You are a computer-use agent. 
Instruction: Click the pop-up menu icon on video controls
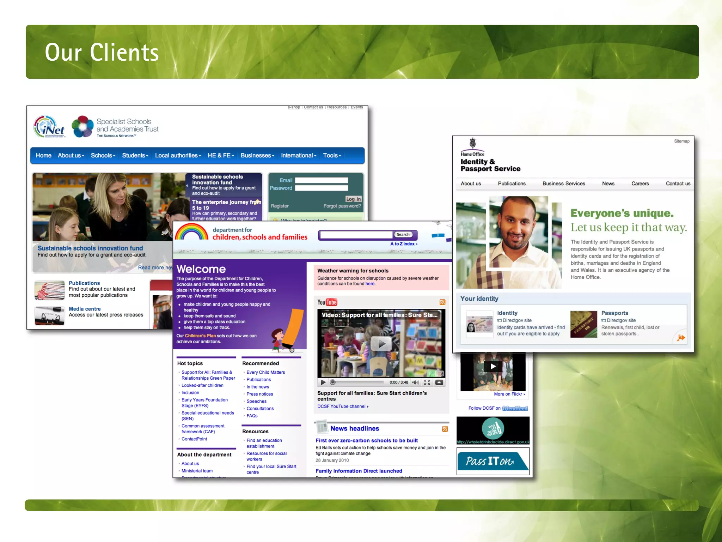[x=439, y=382]
